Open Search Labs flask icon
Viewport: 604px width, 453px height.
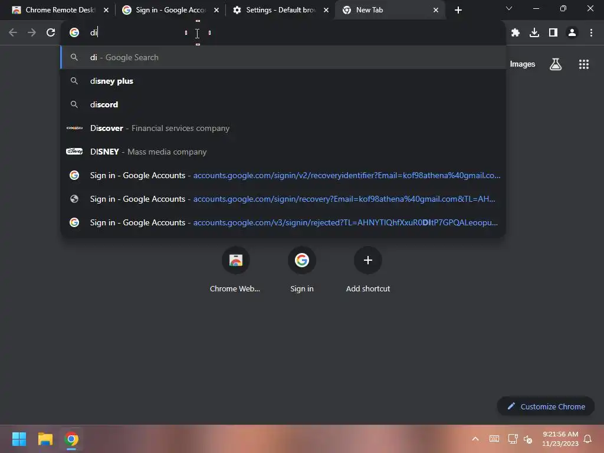point(555,64)
